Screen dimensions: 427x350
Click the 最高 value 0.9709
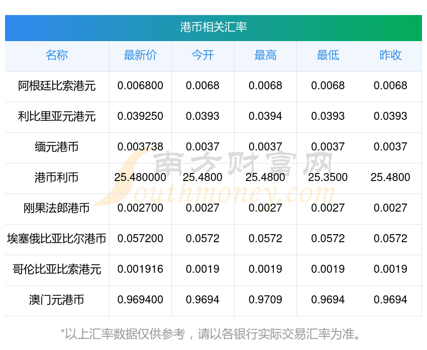coord(265,300)
